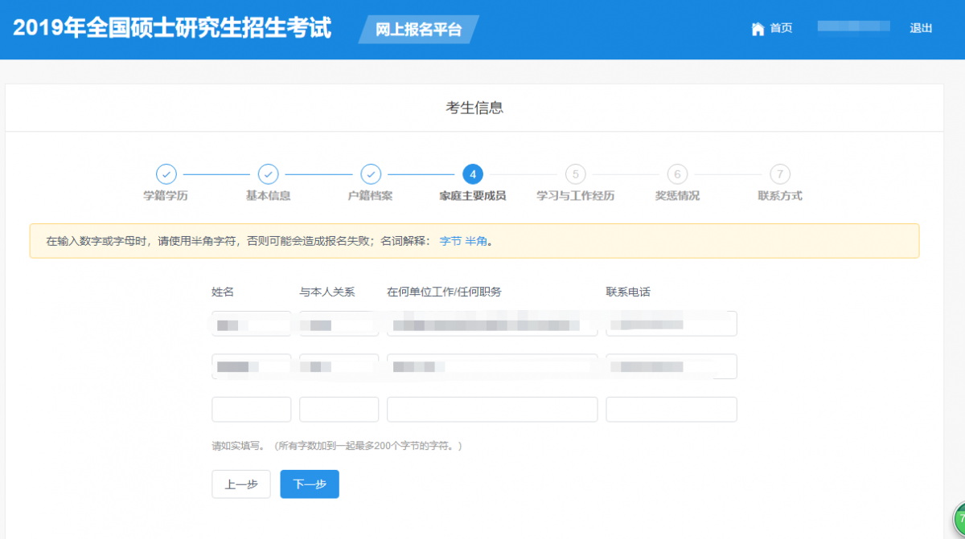This screenshot has width=965, height=539.
Task: Click the home icon beside 首页
Action: [757, 27]
